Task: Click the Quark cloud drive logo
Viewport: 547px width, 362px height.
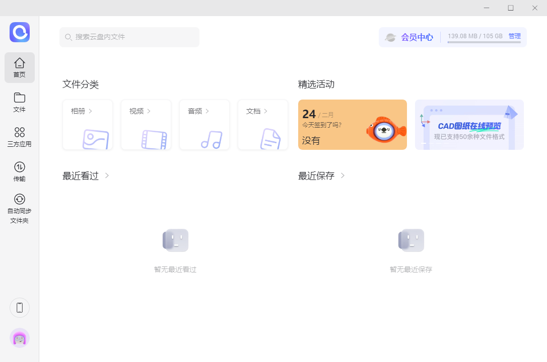Action: tap(20, 32)
